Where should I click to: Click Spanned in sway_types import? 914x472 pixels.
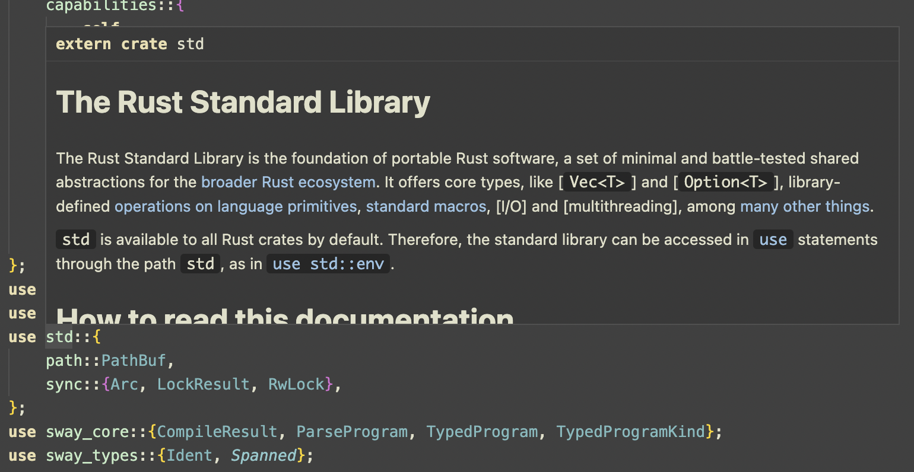264,455
